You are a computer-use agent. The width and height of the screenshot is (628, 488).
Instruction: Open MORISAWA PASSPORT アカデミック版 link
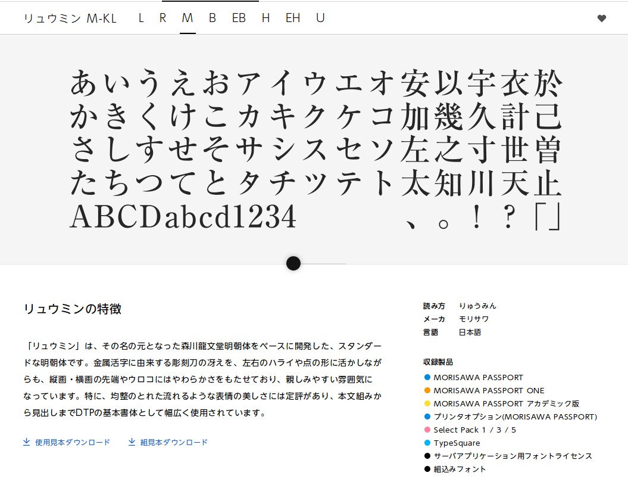[x=506, y=403]
